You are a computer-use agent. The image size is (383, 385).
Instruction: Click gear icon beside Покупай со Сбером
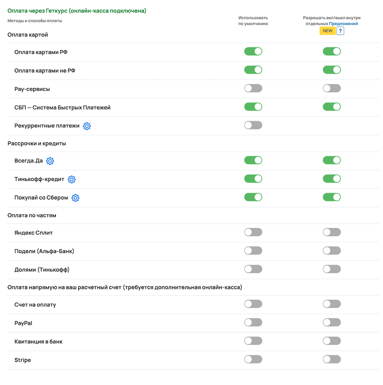click(76, 198)
